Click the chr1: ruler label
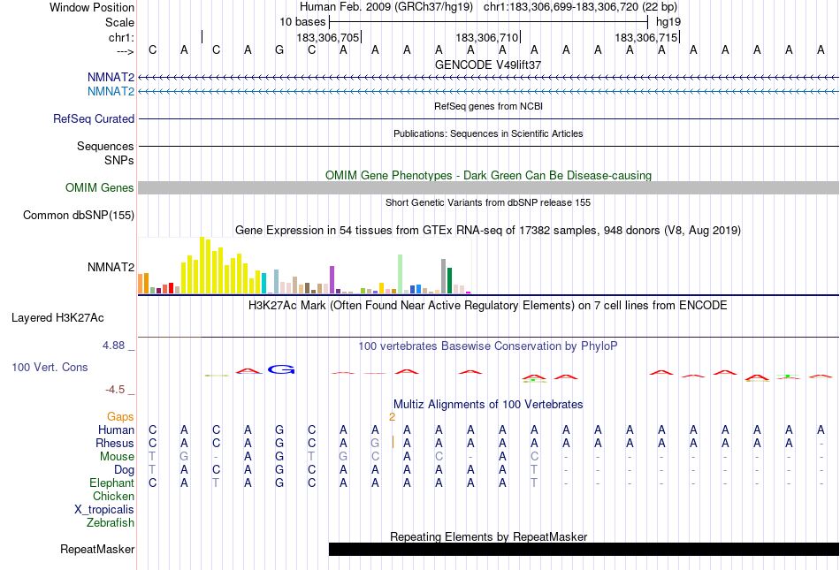The height and width of the screenshot is (570, 840). click(x=121, y=37)
